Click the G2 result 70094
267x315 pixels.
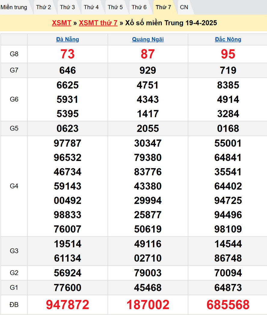pyautogui.click(x=228, y=273)
